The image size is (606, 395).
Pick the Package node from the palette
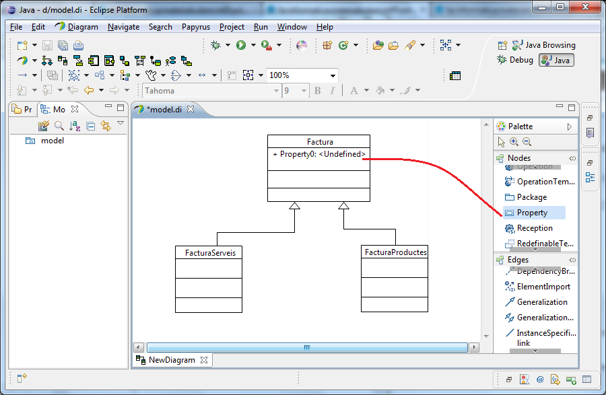click(531, 197)
